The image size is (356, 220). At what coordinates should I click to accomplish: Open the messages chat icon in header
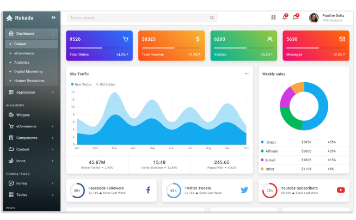point(296,17)
